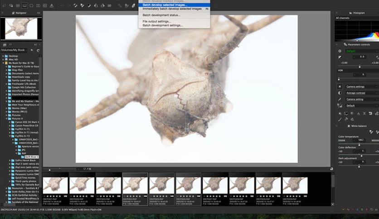
Task: Click the gear icon beside Default taste
Action: click(x=340, y=51)
